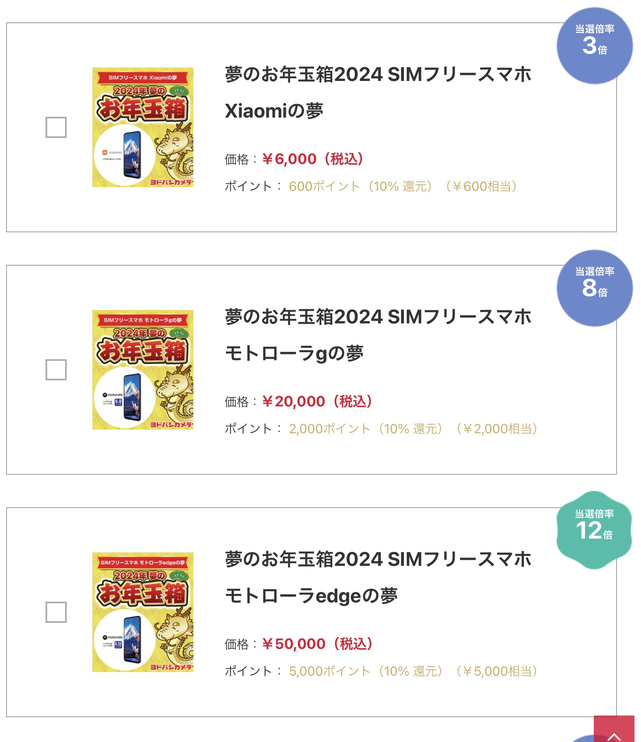Click the ¥50,000（税込） price
This screenshot has height=742, width=641.
coord(317,644)
